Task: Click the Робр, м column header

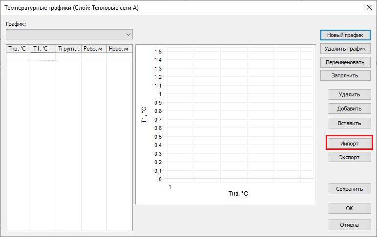Action: tap(94, 49)
